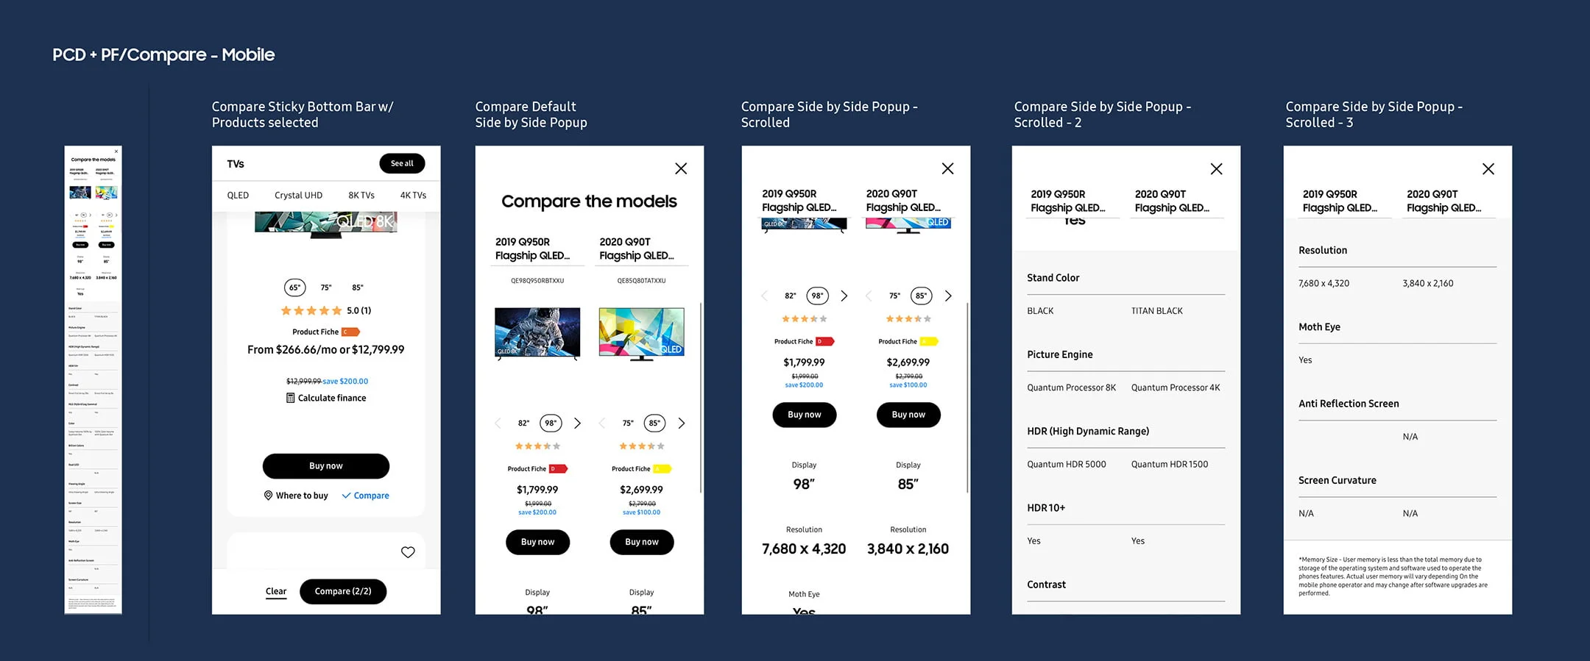Click the heart wishlist icon
This screenshot has width=1590, height=661.
click(x=408, y=552)
